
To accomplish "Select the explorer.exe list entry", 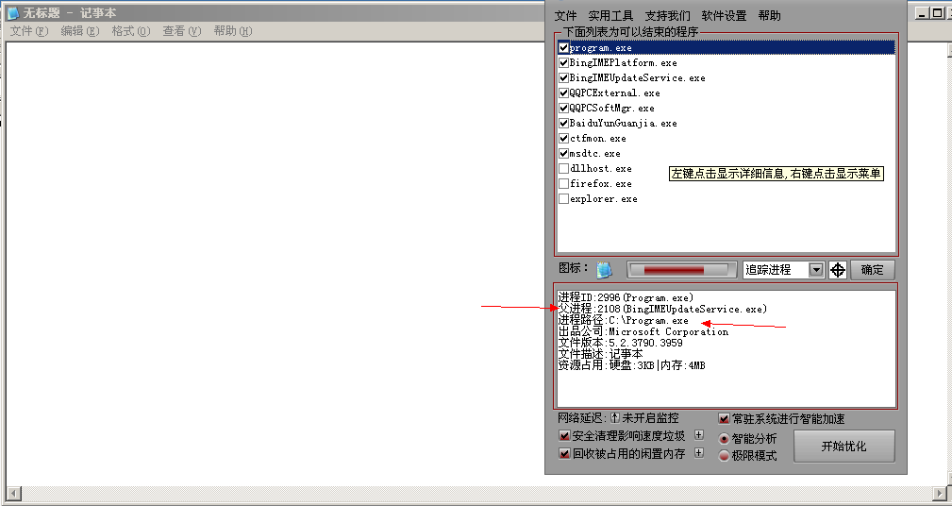I will (604, 199).
